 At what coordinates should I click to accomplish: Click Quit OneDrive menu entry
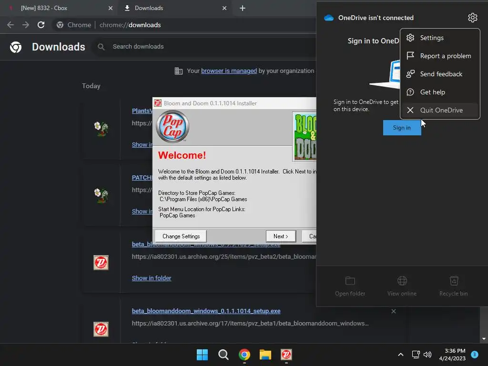[x=440, y=110]
